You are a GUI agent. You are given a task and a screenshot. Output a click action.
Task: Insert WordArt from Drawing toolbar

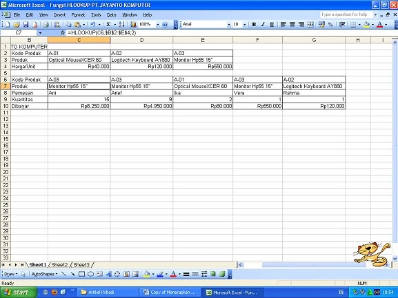tap(108, 274)
